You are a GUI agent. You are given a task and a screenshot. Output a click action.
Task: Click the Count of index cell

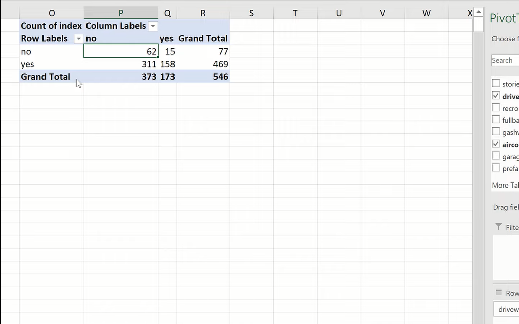coord(52,26)
